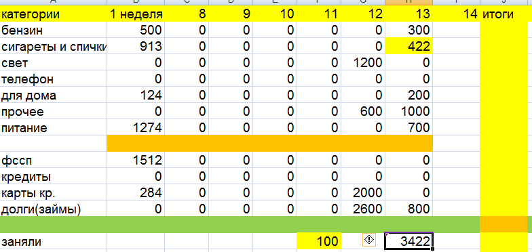Select the '1 неделя' header cell

click(x=136, y=14)
